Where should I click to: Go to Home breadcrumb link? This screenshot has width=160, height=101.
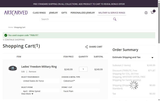[x=11, y=27]
